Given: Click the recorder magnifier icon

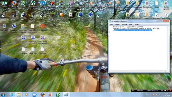Looking at the screenshot, I should [x=135, y=91].
